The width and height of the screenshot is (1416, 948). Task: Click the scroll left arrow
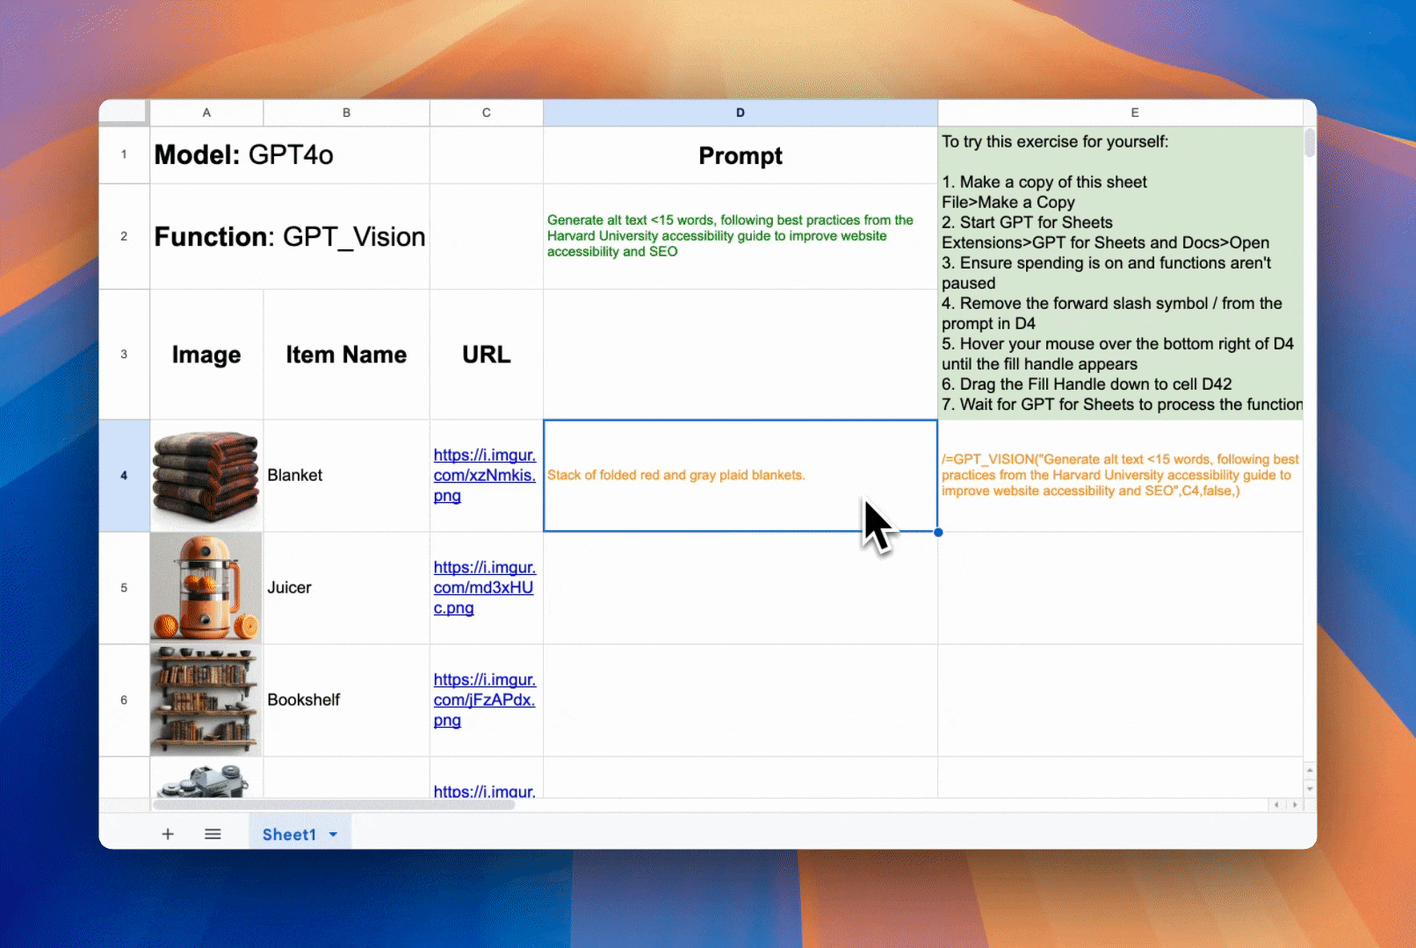tap(1276, 805)
